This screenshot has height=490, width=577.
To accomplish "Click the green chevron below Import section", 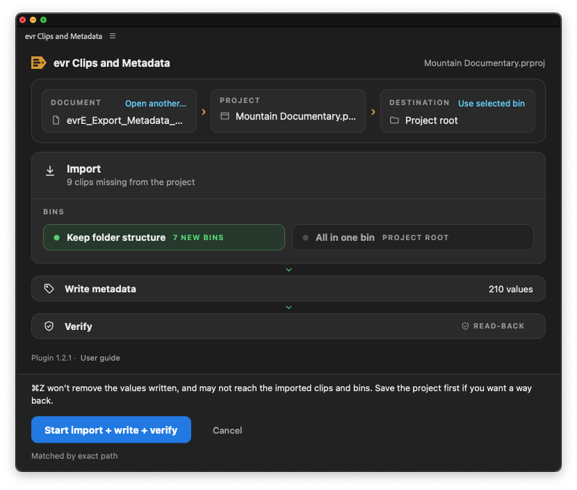I will click(x=289, y=270).
